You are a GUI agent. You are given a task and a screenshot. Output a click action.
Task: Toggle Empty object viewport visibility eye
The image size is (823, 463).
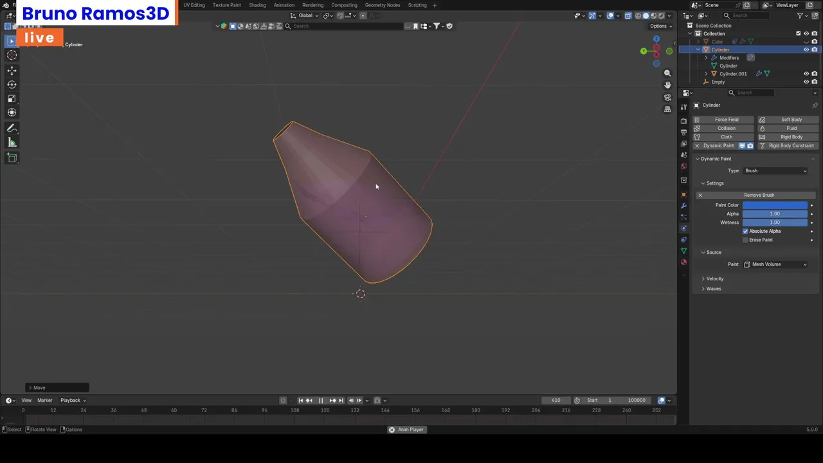(x=806, y=82)
